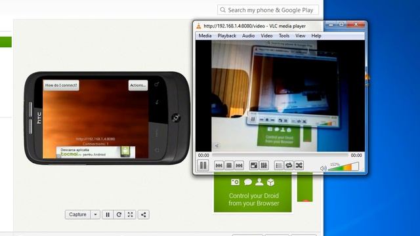Pause the phone screen mirroring
The width and height of the screenshot is (420, 236).
click(108, 214)
